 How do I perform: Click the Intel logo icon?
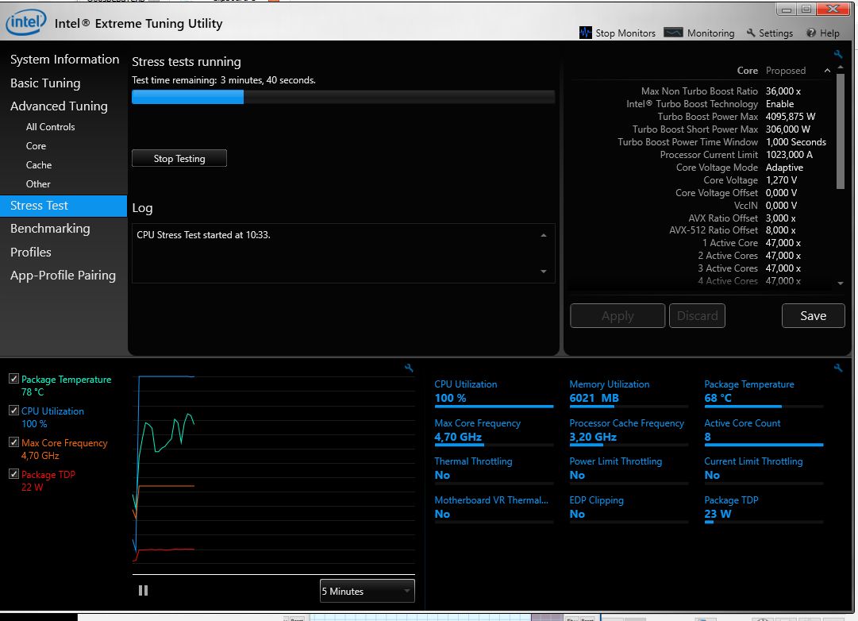[25, 22]
